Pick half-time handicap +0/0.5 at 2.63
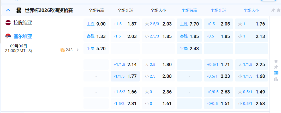Screen dimensions: 281x113 [218, 92]
